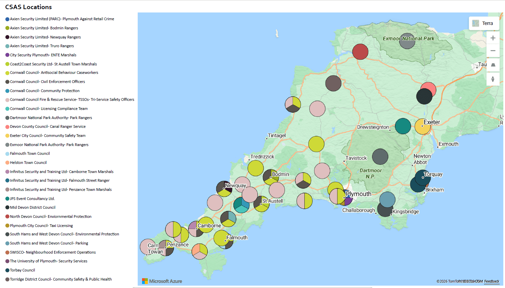Image resolution: width=505 pixels, height=288 pixels.
Task: Select the dark teal bubble at Torquay
Action: tap(423, 178)
